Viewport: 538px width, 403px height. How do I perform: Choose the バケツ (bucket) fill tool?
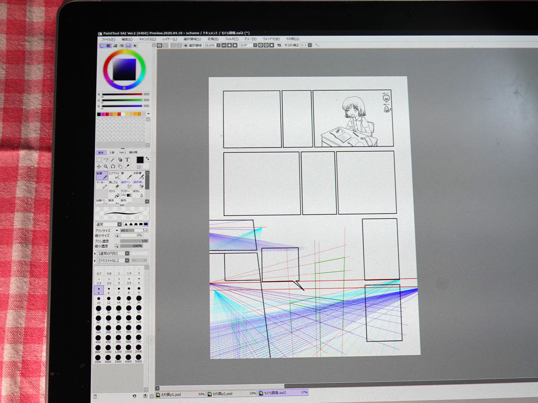[x=114, y=193]
